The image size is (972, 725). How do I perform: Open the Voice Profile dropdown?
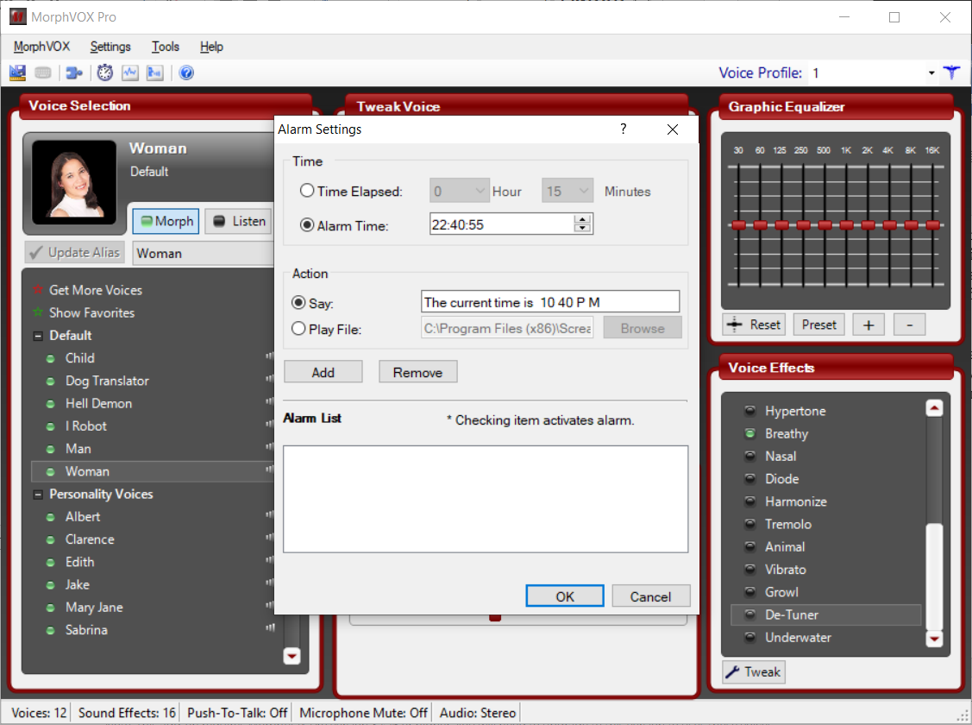pos(931,73)
